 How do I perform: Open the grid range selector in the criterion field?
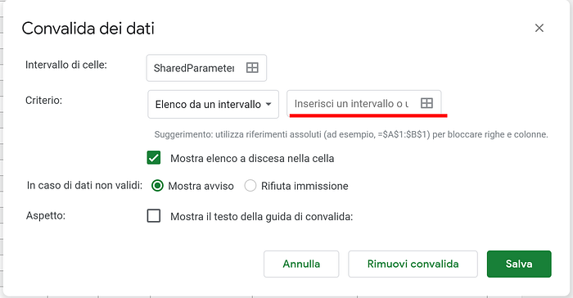point(426,103)
